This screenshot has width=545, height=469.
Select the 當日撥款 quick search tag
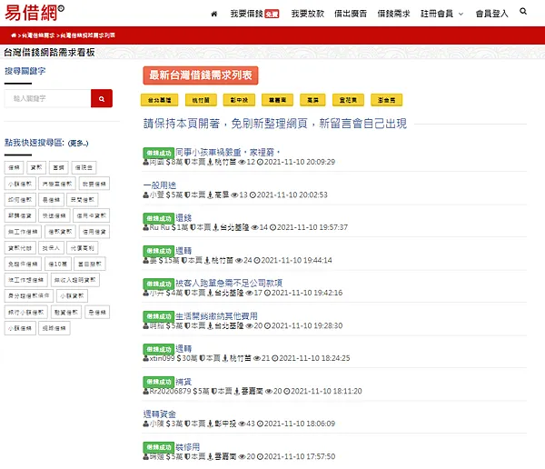[90, 264]
